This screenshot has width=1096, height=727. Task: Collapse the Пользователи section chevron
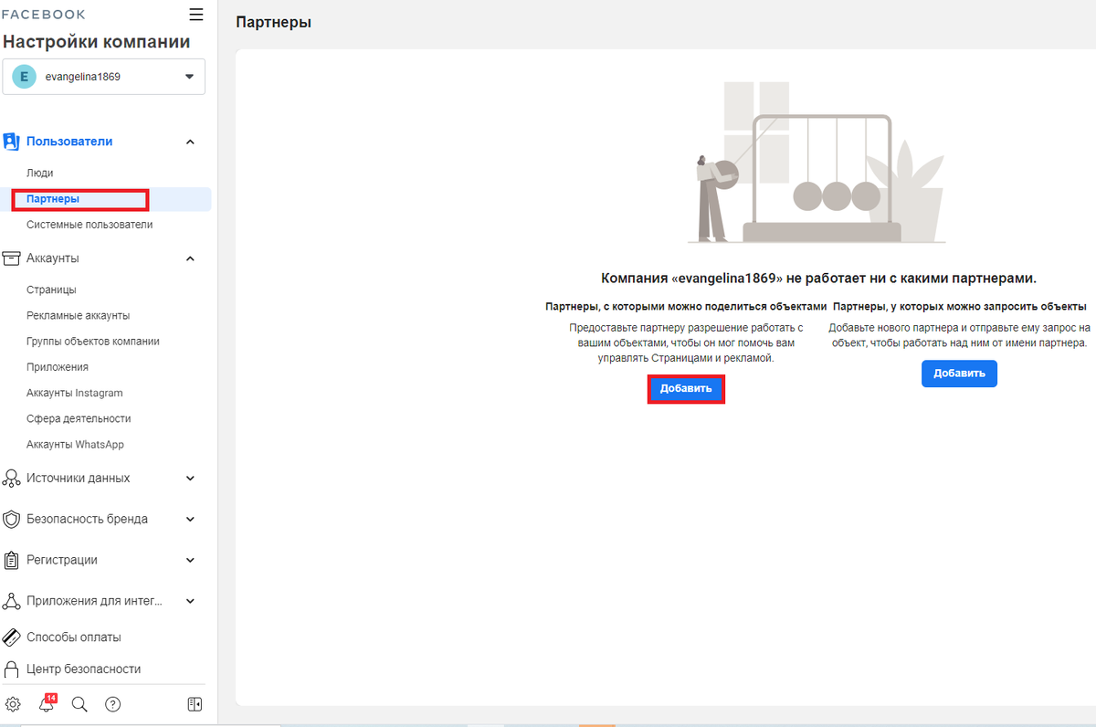(x=190, y=142)
